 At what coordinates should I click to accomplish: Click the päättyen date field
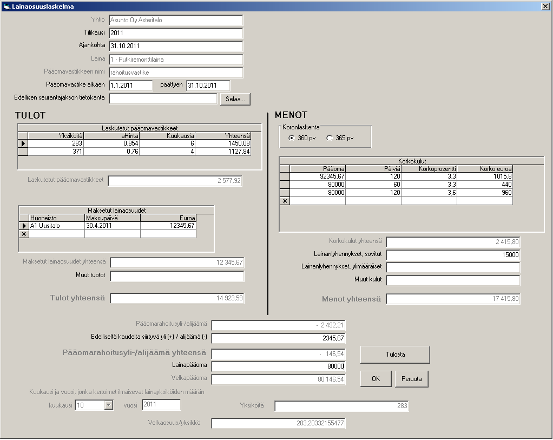tap(208, 86)
